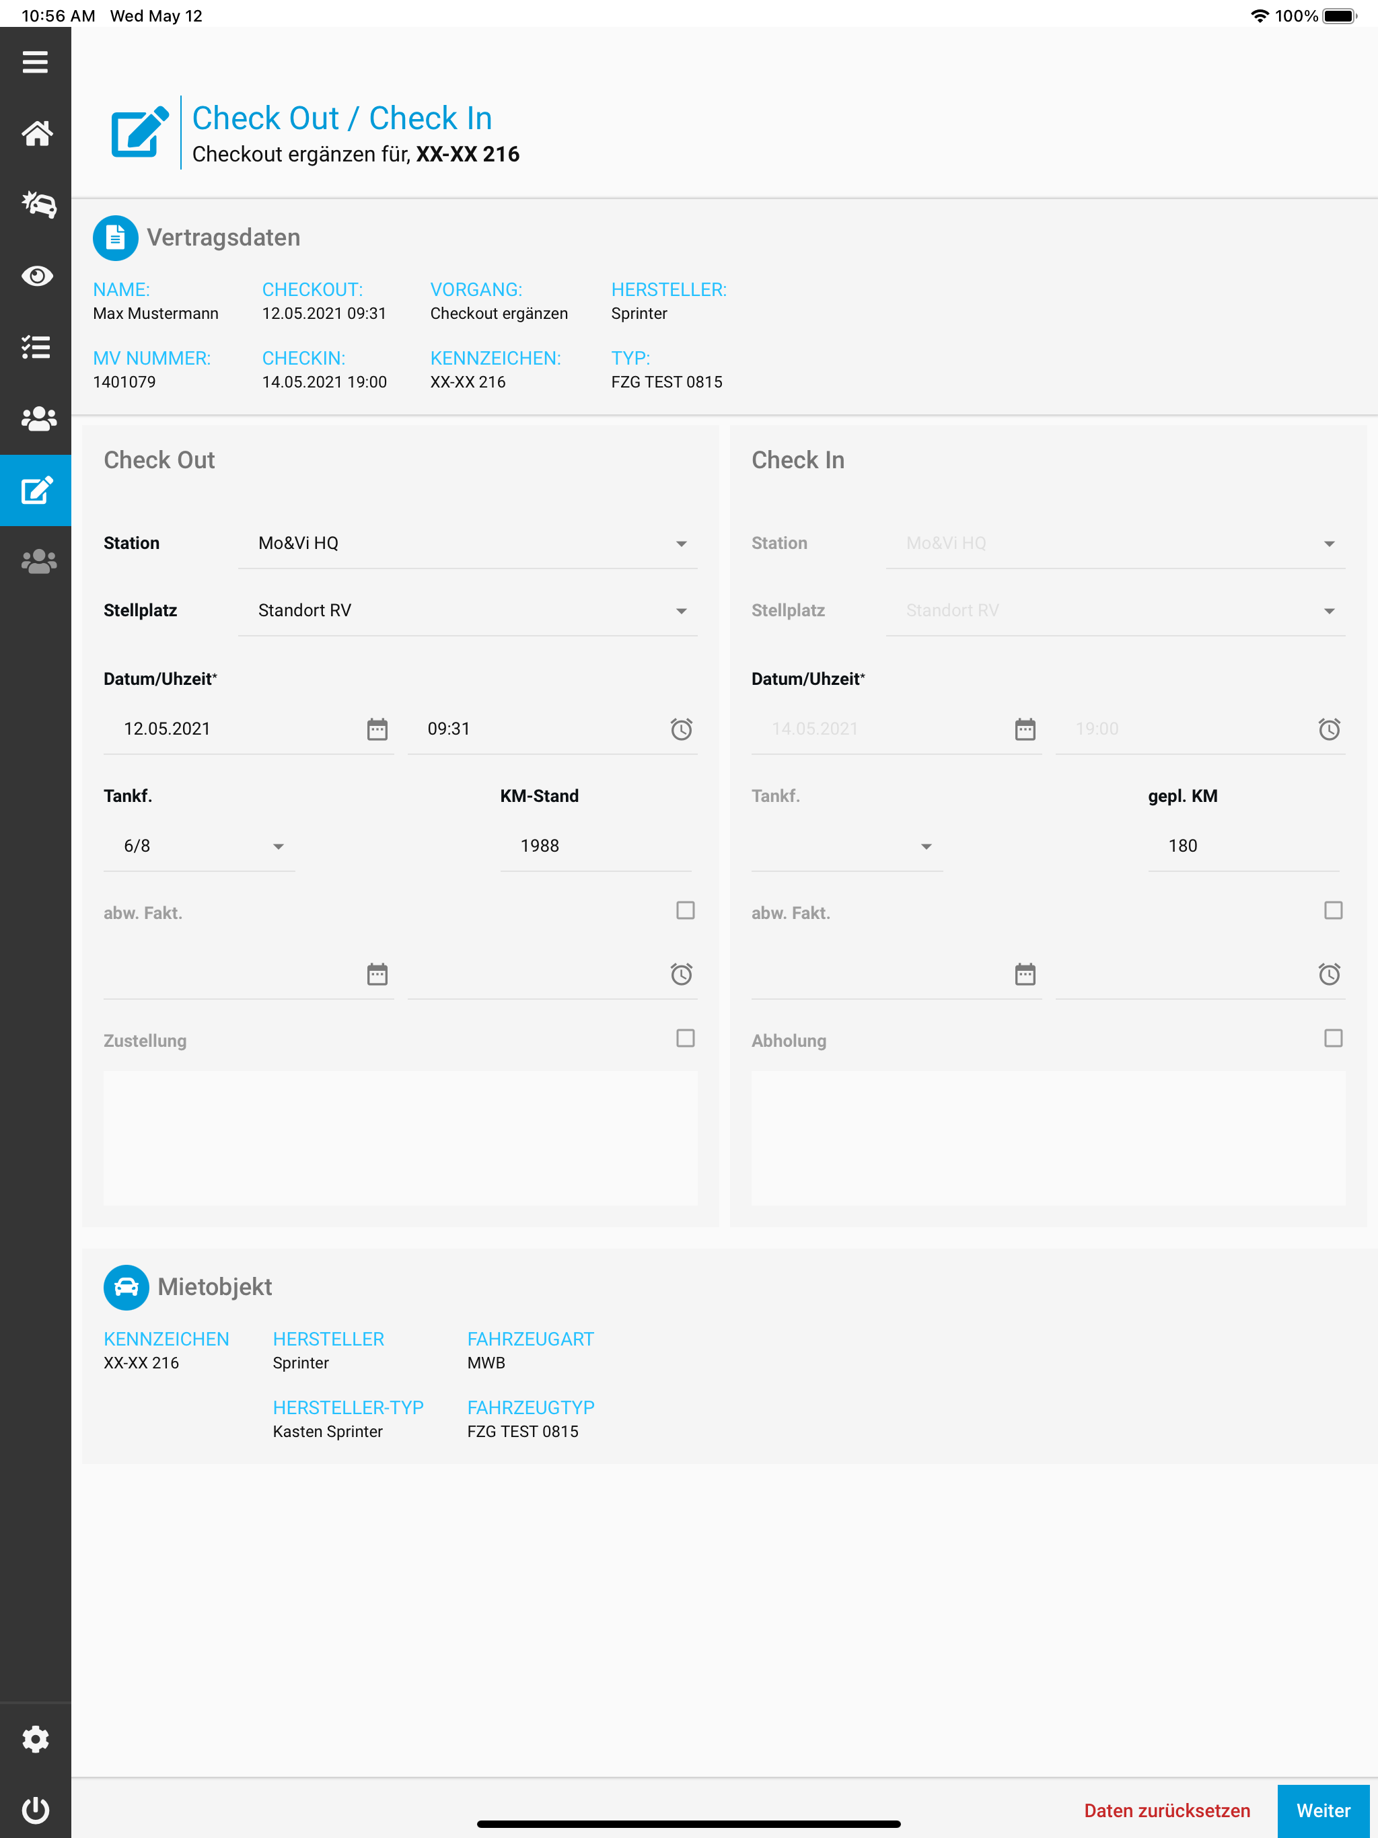Open the hamburger menu in sidebar
Screen dimensions: 1378x1838
(35, 61)
